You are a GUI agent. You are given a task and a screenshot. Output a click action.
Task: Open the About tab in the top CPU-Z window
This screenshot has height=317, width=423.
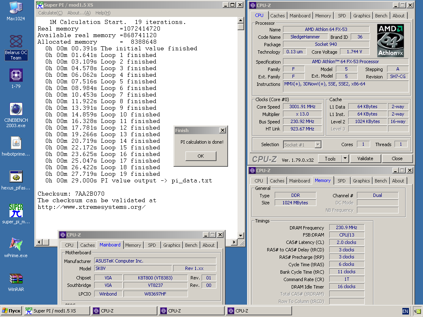click(399, 16)
